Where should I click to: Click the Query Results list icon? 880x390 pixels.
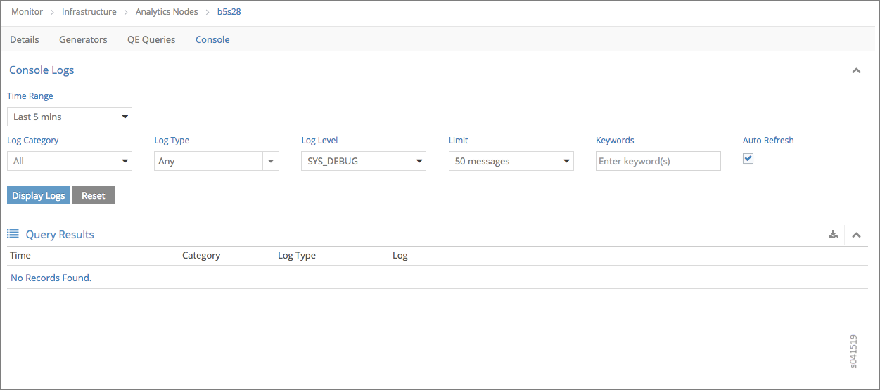pyautogui.click(x=13, y=234)
